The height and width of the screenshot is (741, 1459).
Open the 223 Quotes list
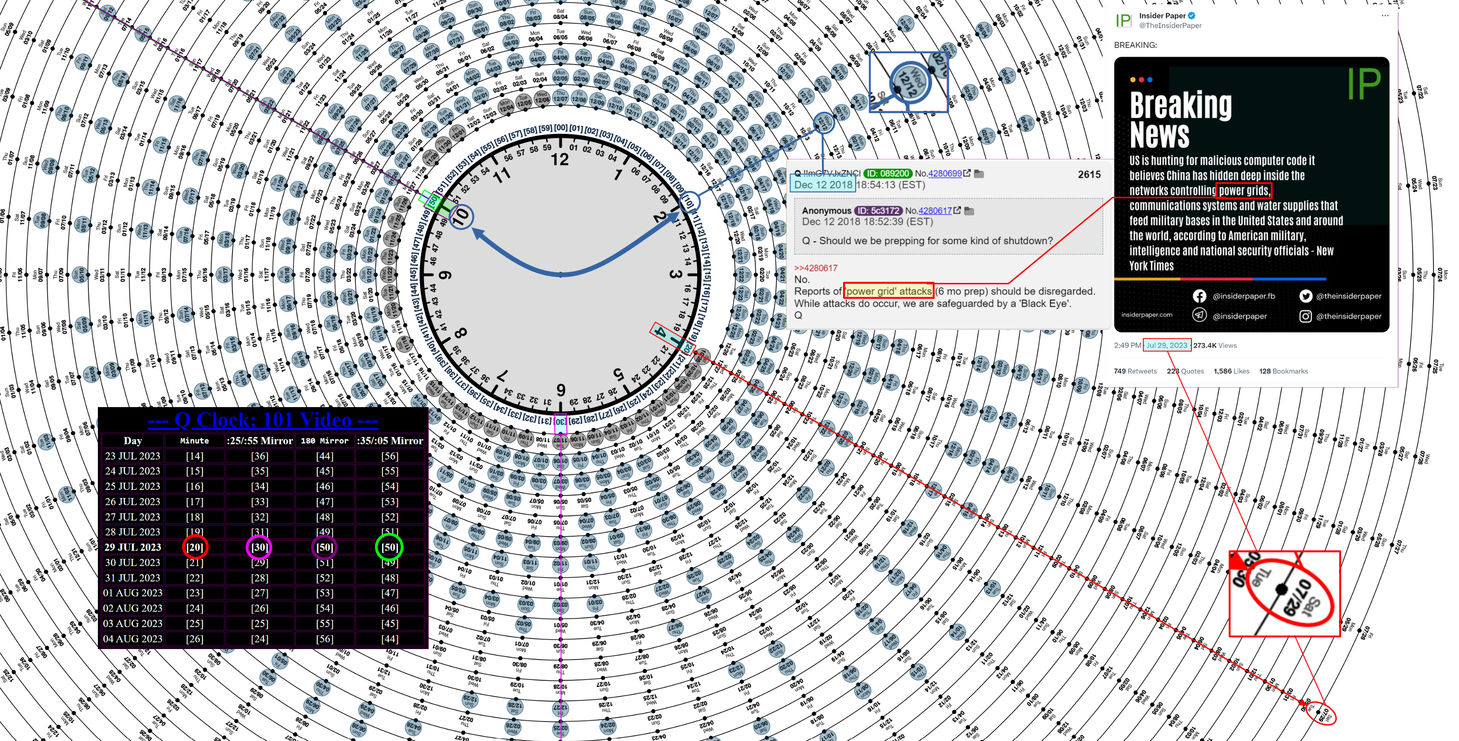(x=1185, y=371)
